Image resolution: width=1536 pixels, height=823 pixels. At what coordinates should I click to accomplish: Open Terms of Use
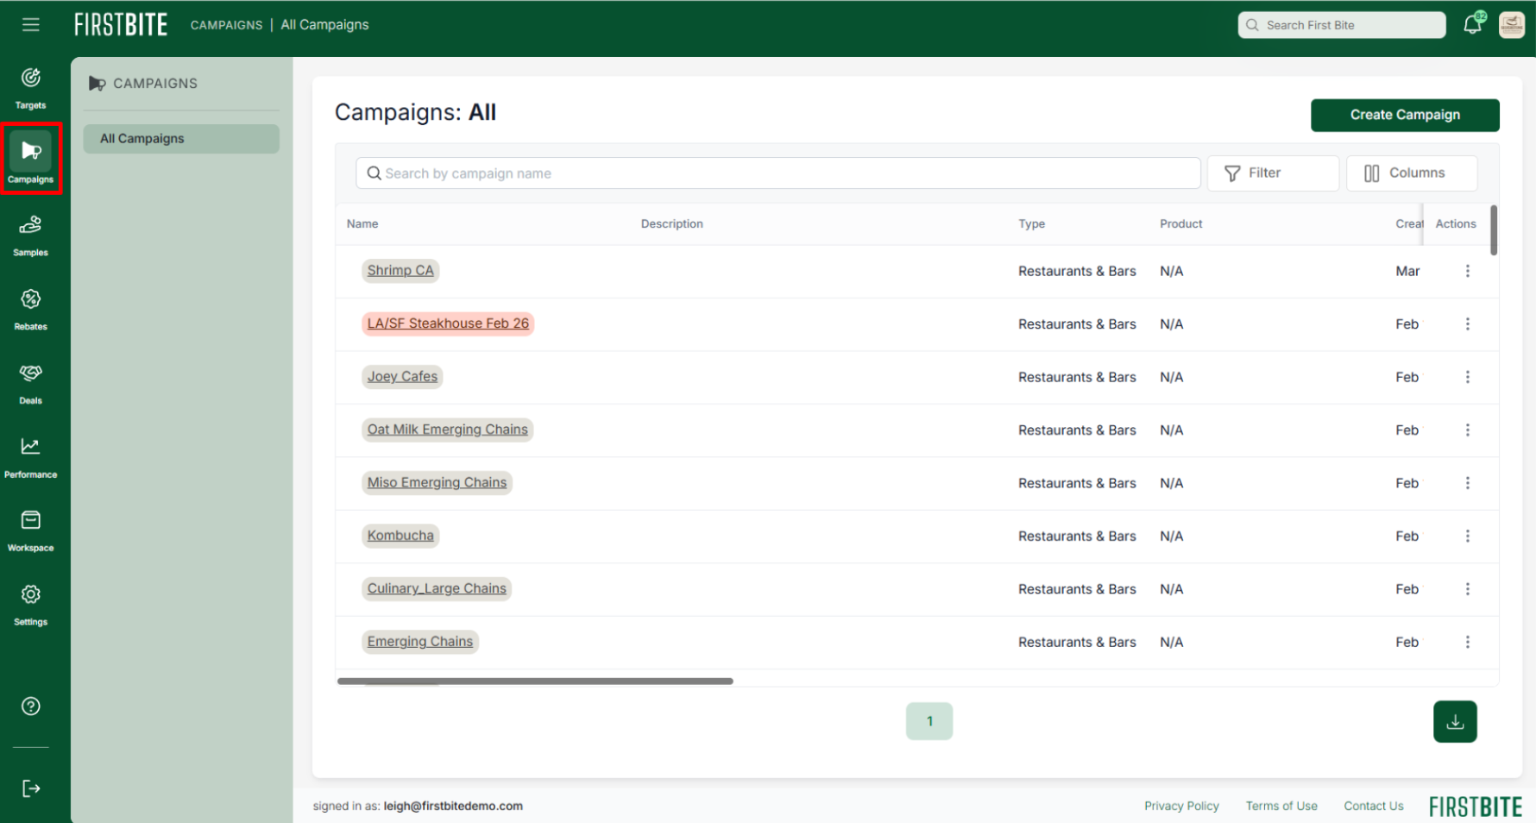[x=1281, y=806]
